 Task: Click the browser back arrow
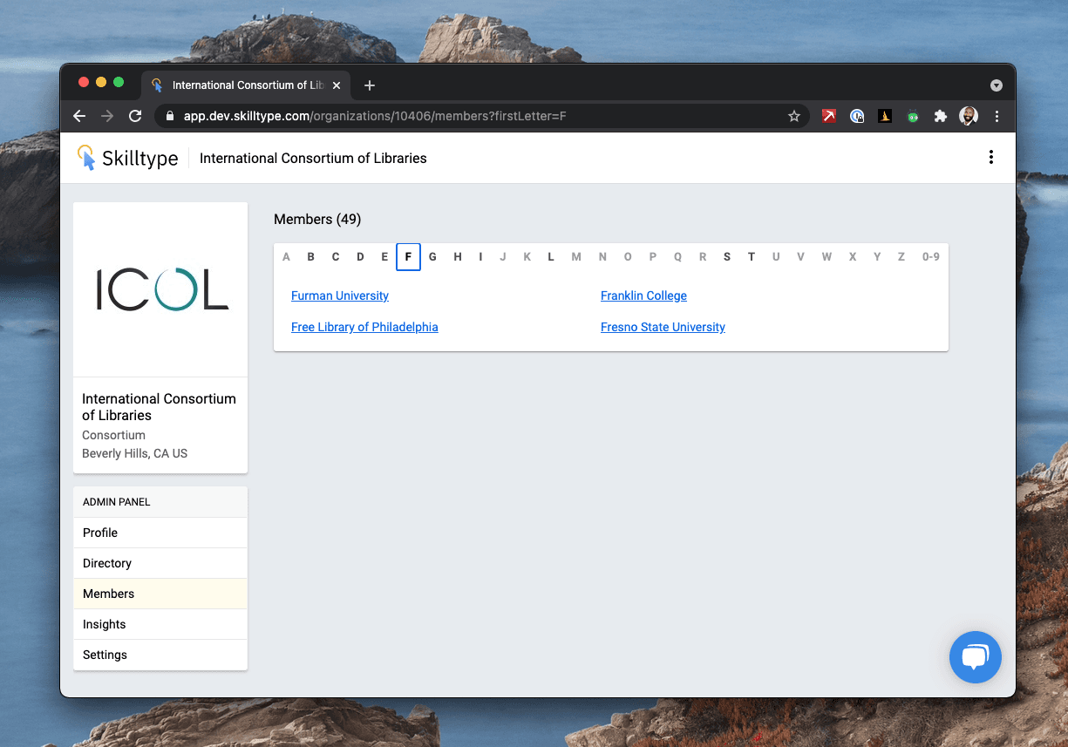point(79,116)
